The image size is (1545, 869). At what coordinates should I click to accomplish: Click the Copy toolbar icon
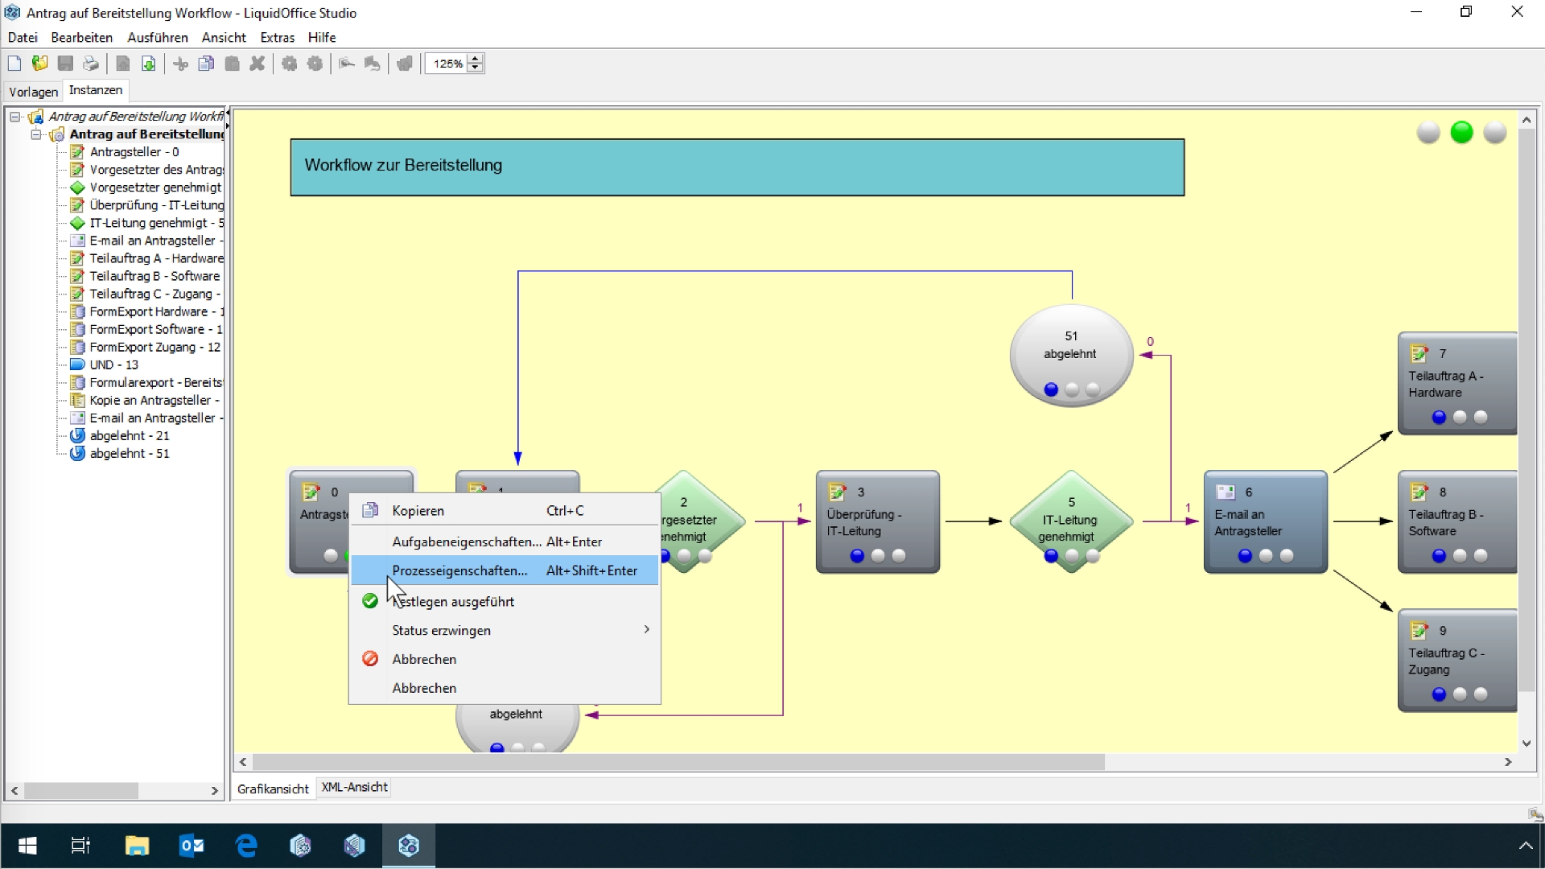click(x=206, y=64)
